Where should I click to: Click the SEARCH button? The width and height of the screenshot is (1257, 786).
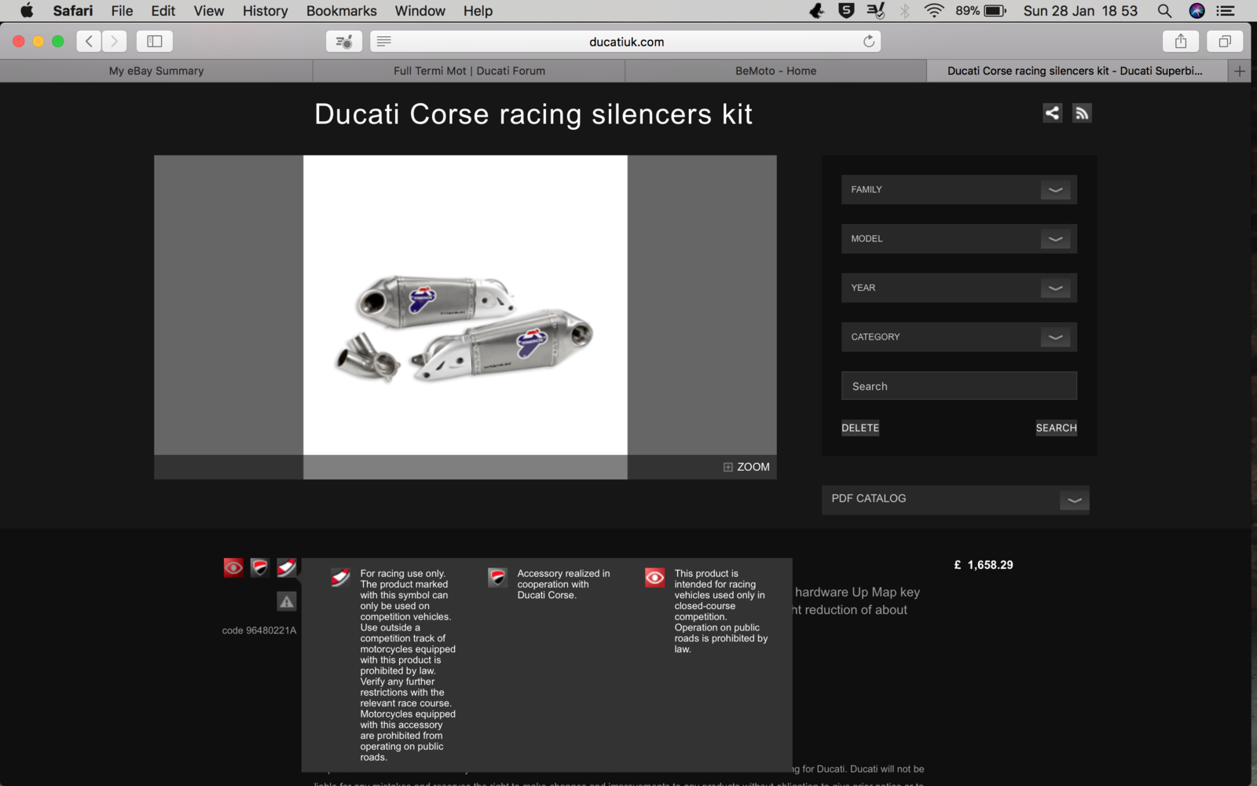[1056, 428]
